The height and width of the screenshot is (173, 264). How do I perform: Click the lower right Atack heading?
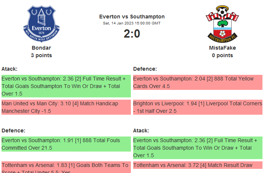(x=141, y=131)
